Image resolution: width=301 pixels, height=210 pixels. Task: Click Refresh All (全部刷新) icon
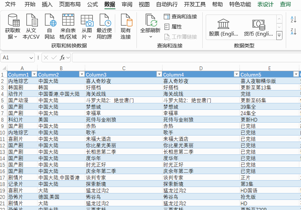coord(150,20)
